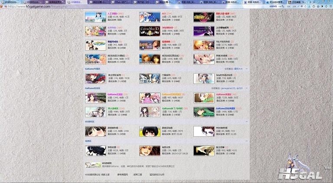Open the H社综合区(真实系) forum link
This screenshot has height=183, width=333.
point(170,55)
